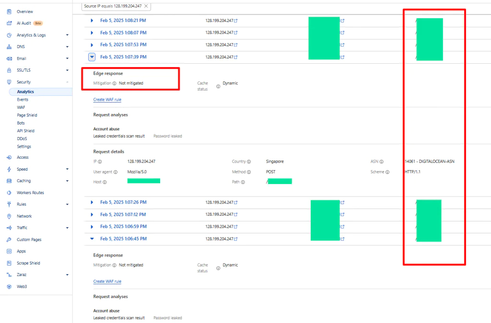Expand the Feb 5, 2025 1:06:59 PM log row
The width and height of the screenshot is (491, 323).
click(x=92, y=227)
